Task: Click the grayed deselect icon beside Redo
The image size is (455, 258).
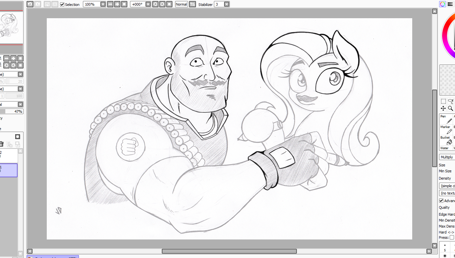Action: click(x=47, y=4)
